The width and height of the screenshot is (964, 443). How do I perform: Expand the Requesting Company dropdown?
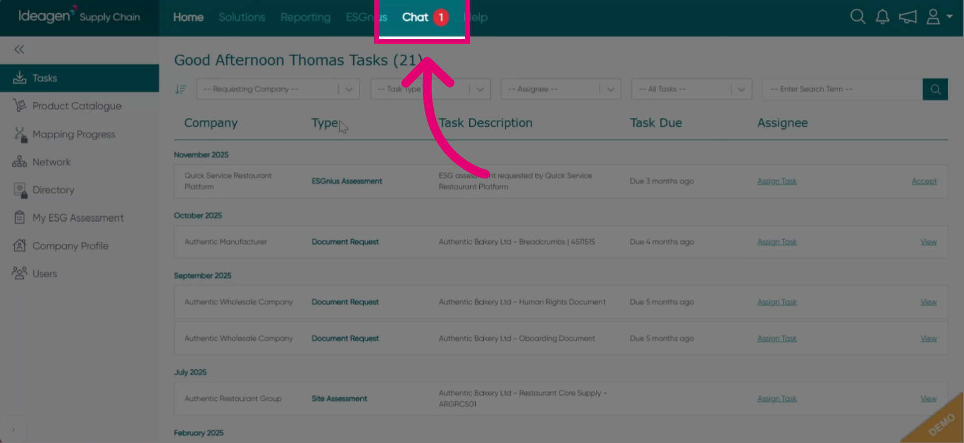click(278, 89)
